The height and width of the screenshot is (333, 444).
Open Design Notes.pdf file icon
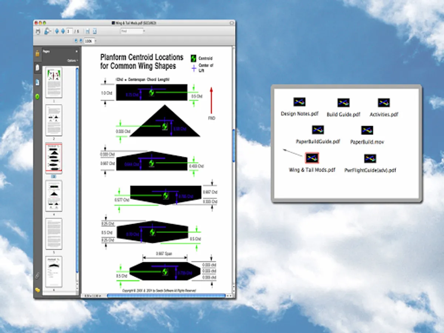pyautogui.click(x=299, y=102)
